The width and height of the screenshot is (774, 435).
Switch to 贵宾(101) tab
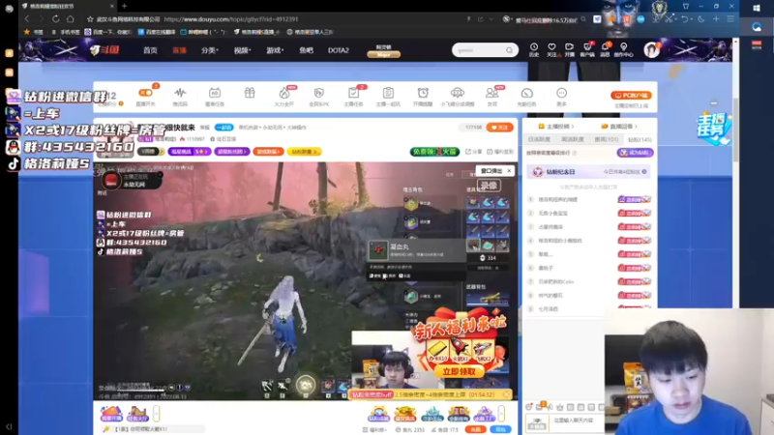(x=607, y=139)
